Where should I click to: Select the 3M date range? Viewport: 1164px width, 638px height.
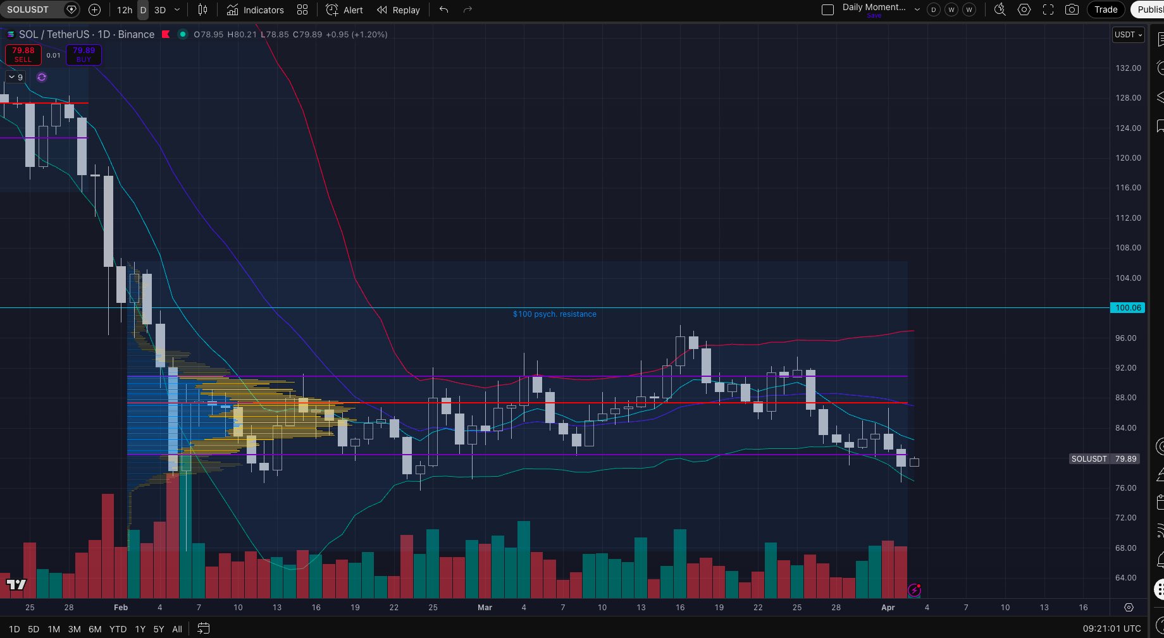pyautogui.click(x=74, y=629)
